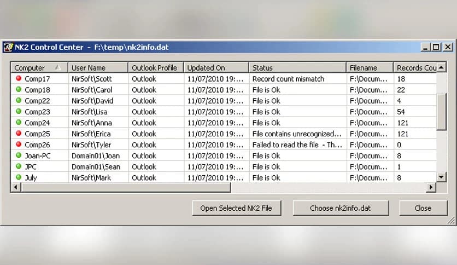This screenshot has width=457, height=265.
Task: Click the Choose nk2info.dat button
Action: pyautogui.click(x=341, y=208)
